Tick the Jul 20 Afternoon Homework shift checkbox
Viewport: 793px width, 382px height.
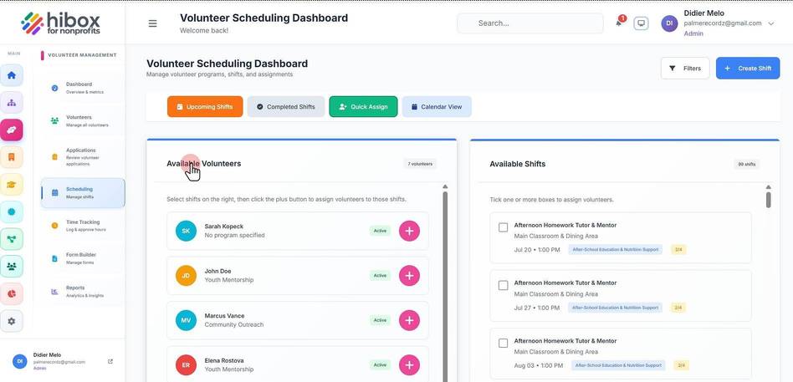click(504, 227)
